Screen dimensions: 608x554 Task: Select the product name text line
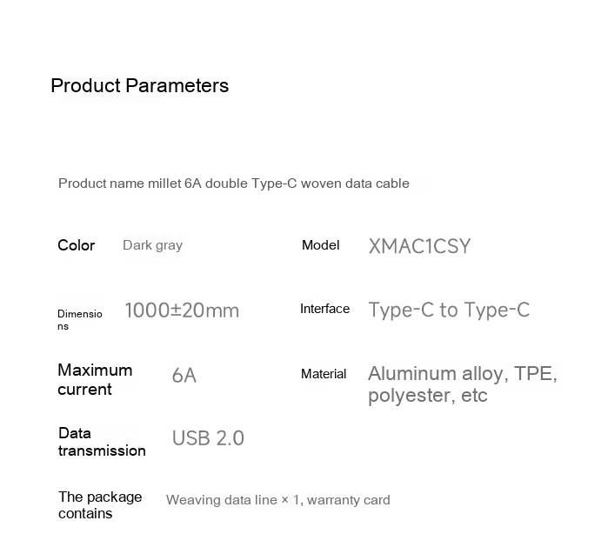[234, 184]
